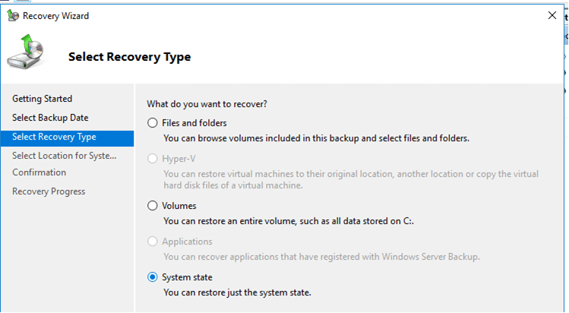Select the System state radio button

153,277
